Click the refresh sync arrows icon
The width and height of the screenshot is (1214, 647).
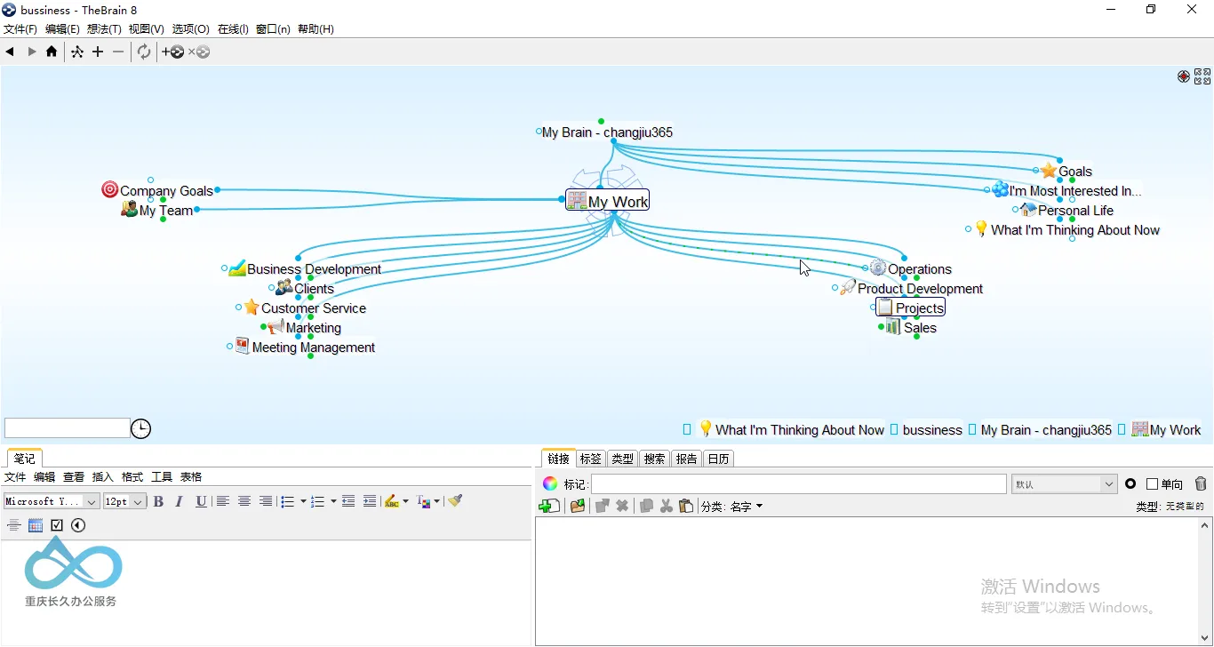tap(144, 52)
